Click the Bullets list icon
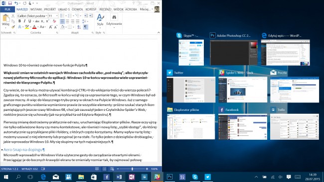 coord(62,16)
